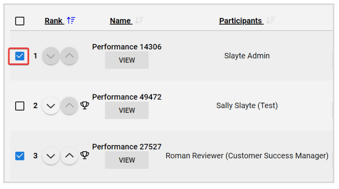
Task: Click the trophy icon on Performance 49472
Action: click(x=85, y=105)
